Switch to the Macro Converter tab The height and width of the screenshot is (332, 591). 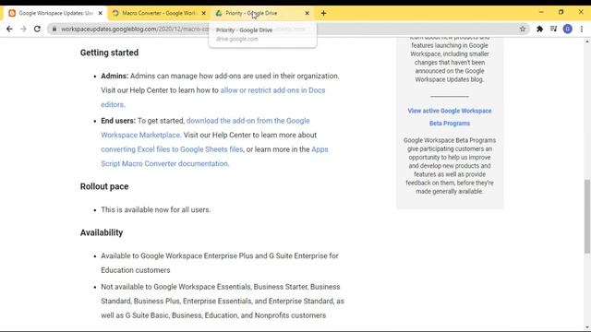159,13
